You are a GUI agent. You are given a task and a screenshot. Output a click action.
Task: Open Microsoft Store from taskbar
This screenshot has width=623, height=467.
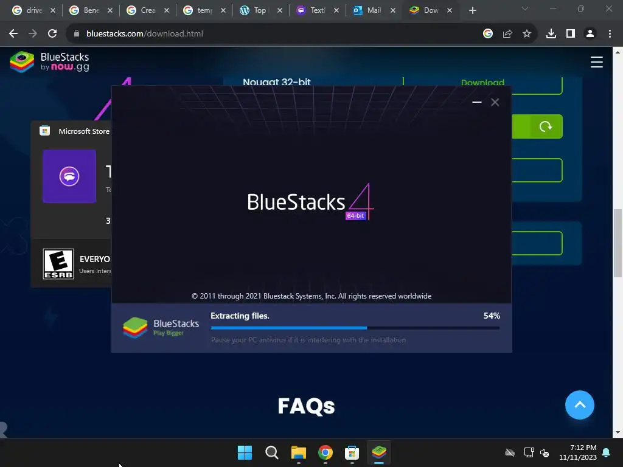coord(352,452)
